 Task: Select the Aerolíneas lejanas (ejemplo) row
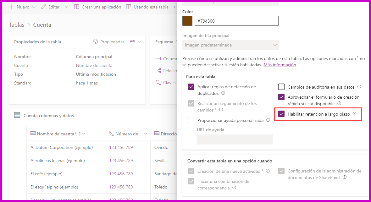58,161
